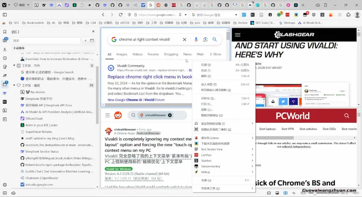Select Aider in your IDE tab entry

tap(57, 125)
